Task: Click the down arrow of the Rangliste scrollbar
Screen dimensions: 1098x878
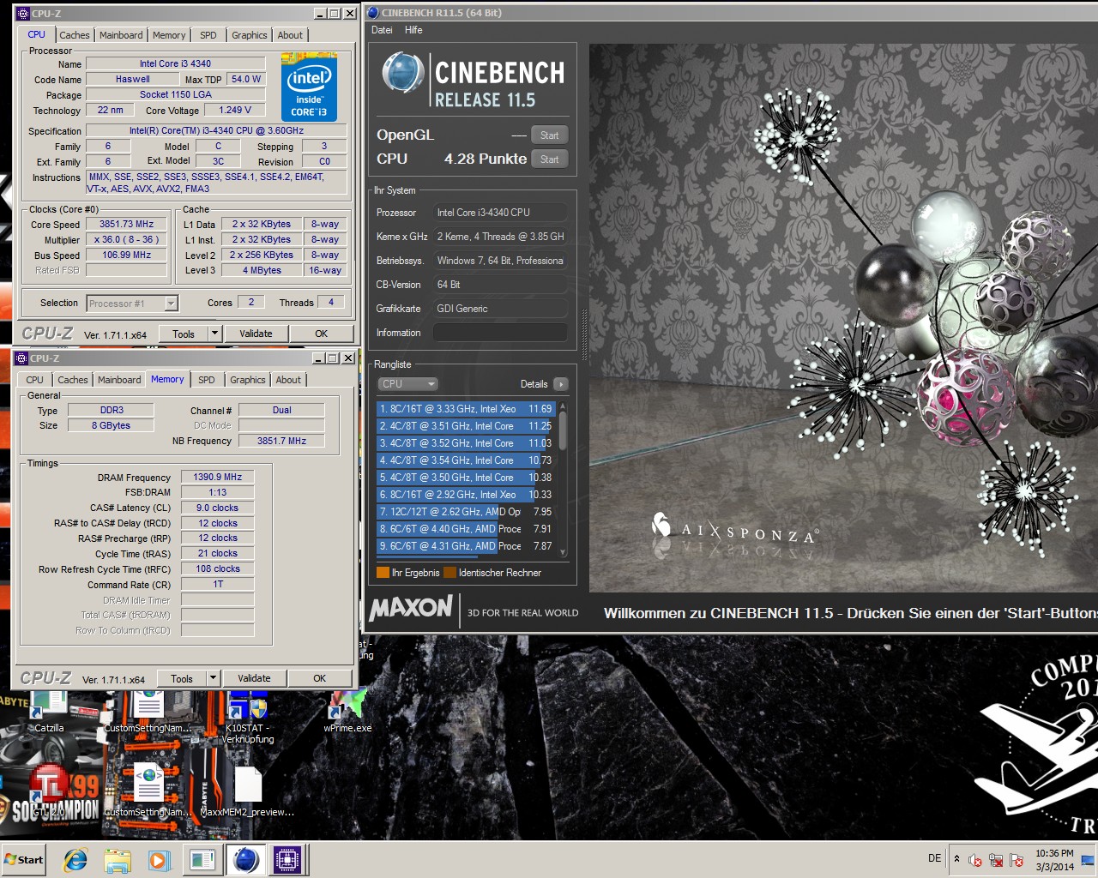Action: pos(563,553)
